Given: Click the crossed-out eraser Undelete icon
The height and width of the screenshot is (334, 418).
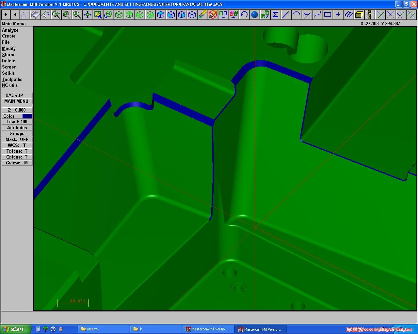Looking at the screenshot, I should tap(213, 14).
